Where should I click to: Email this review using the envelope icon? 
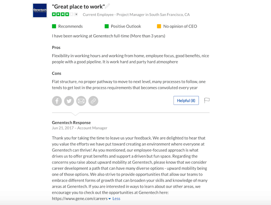[x=81, y=101]
